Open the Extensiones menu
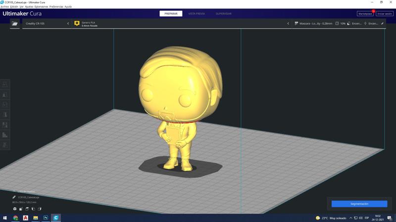The image size is (396, 222). 41,7
